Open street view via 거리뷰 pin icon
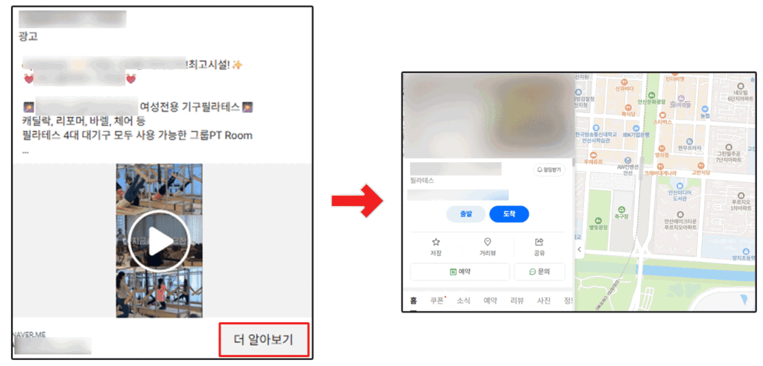 487,247
